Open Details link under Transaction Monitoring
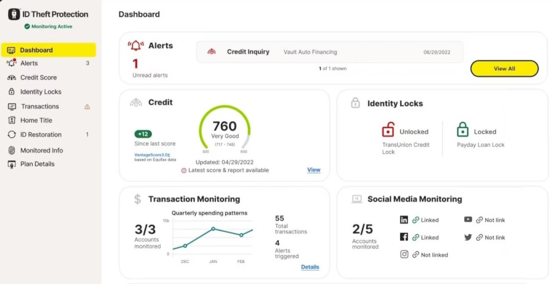554x284 pixels. click(310, 267)
